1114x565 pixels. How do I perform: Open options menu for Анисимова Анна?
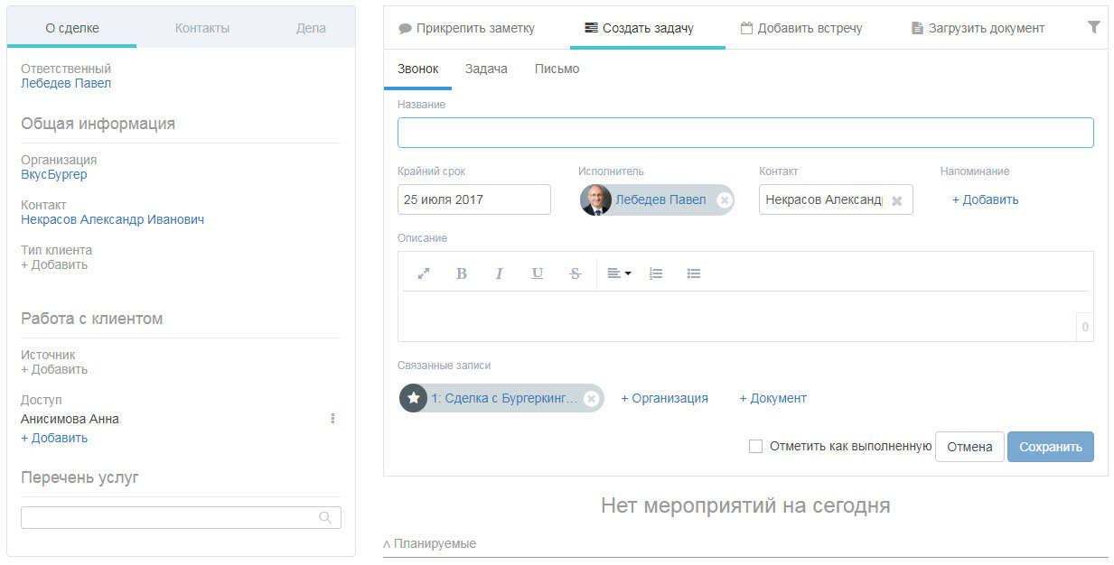[332, 419]
